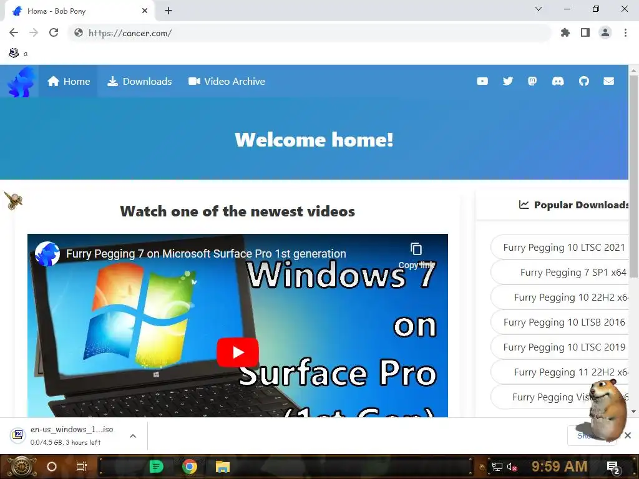Open the Chrome three-dot menu
This screenshot has height=479, width=639.
[x=625, y=32]
